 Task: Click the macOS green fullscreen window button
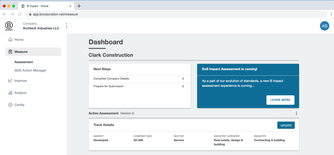tap(14, 6)
